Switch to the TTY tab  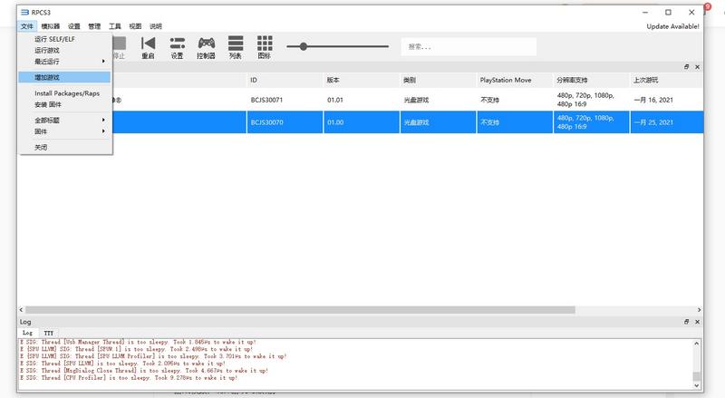point(49,333)
